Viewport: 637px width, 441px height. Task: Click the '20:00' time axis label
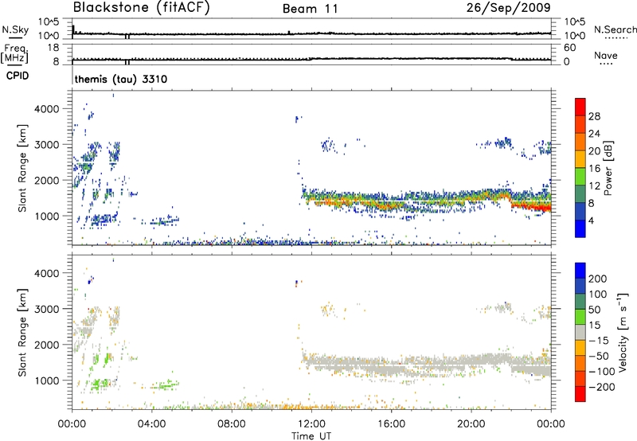(471, 424)
